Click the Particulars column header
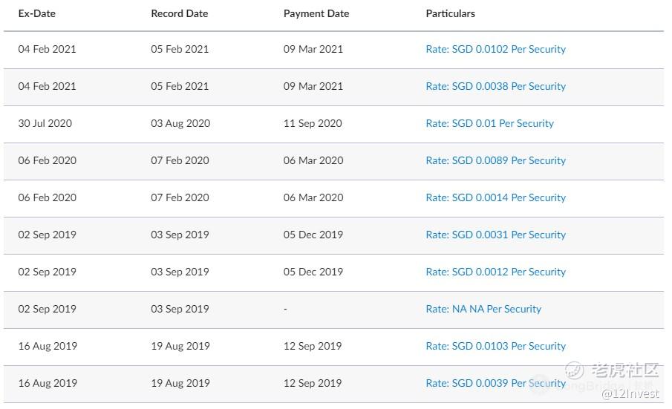The image size is (672, 409). coord(451,13)
